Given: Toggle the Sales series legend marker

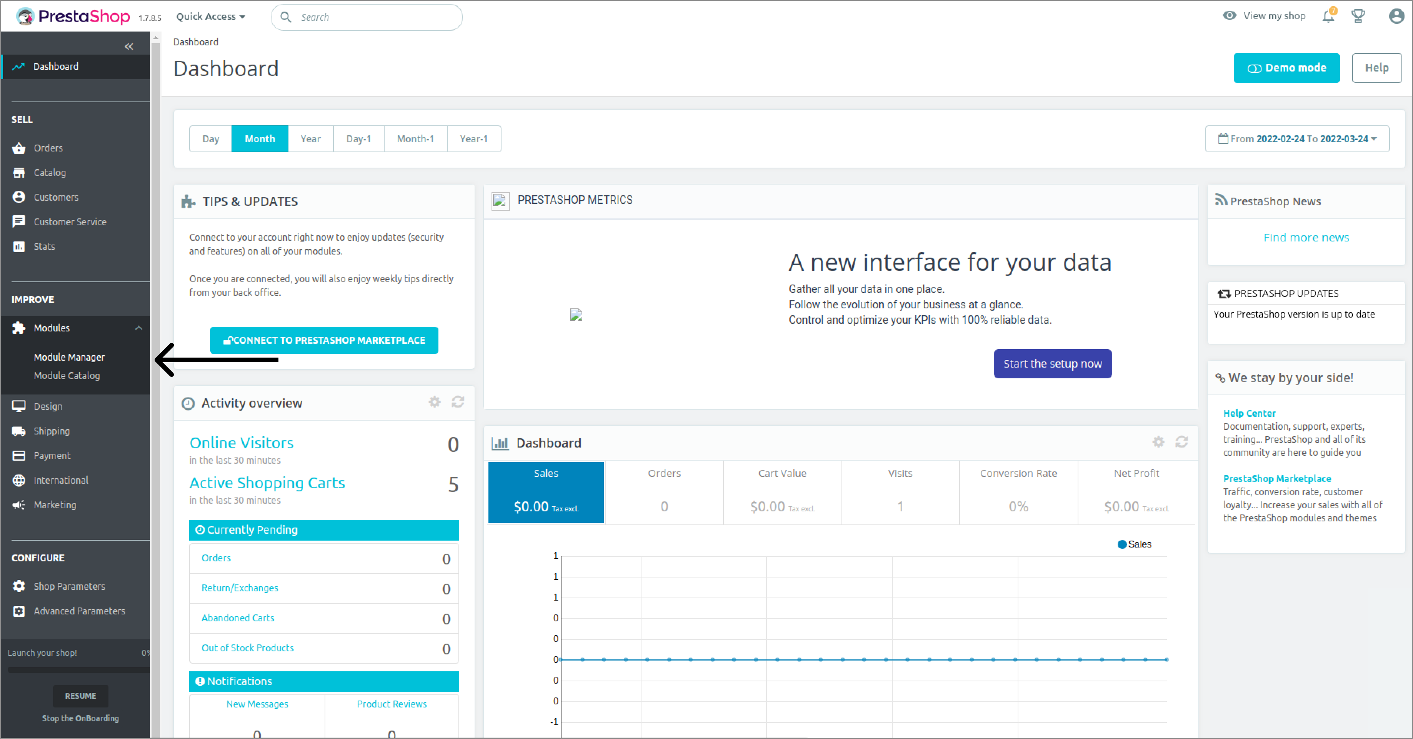Looking at the screenshot, I should point(1122,544).
